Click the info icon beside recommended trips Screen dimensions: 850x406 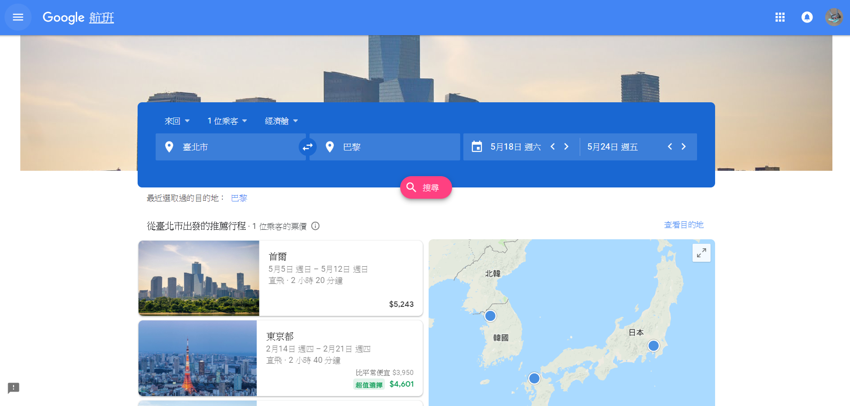coord(316,226)
